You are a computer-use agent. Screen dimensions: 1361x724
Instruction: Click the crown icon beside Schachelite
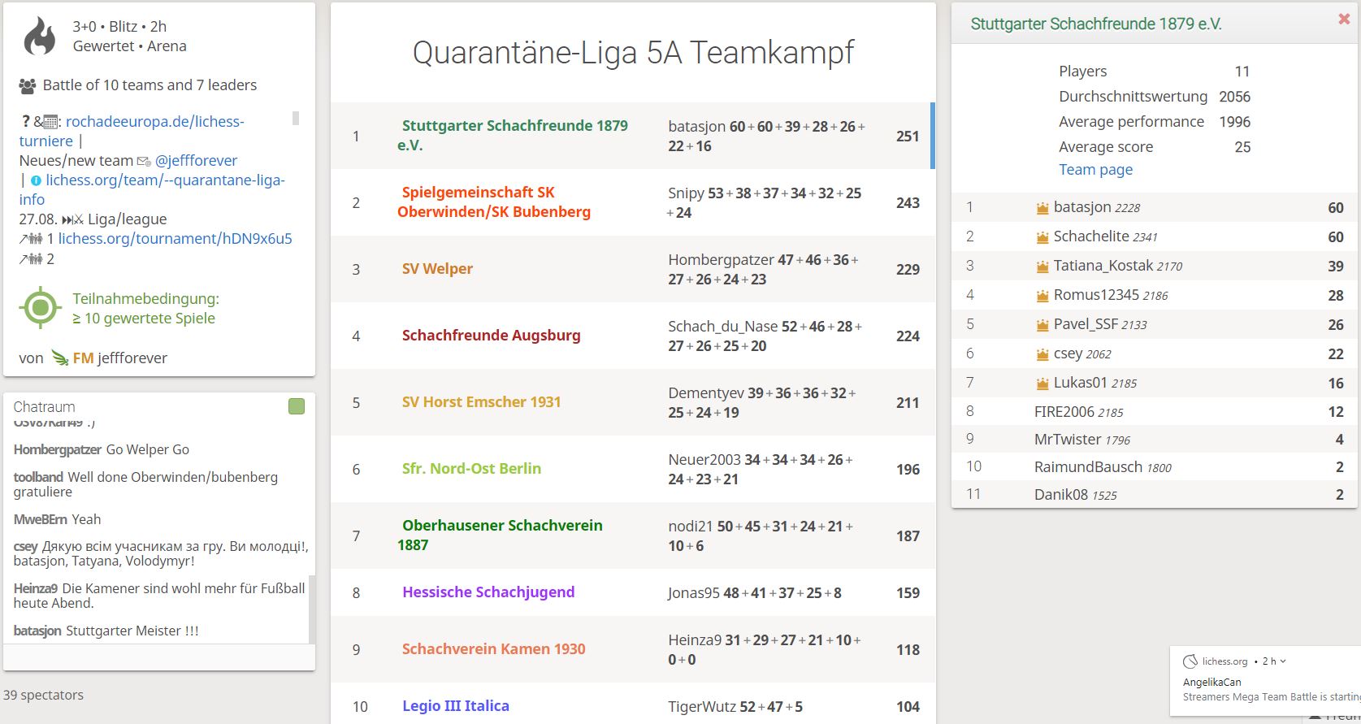click(x=1042, y=237)
